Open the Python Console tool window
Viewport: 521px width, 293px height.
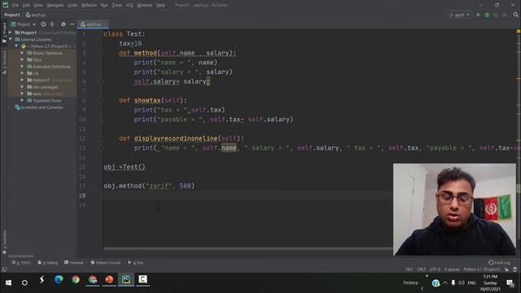coord(106,262)
